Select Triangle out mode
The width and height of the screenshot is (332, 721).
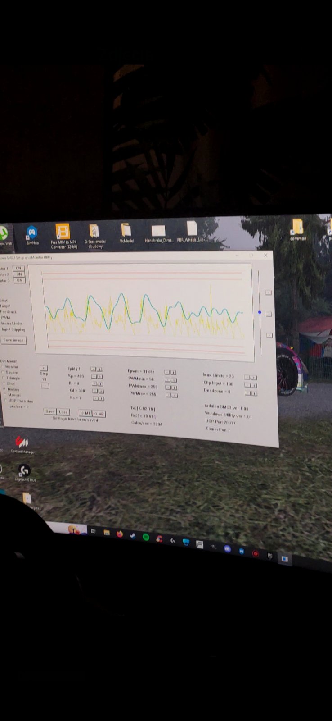pos(12,378)
